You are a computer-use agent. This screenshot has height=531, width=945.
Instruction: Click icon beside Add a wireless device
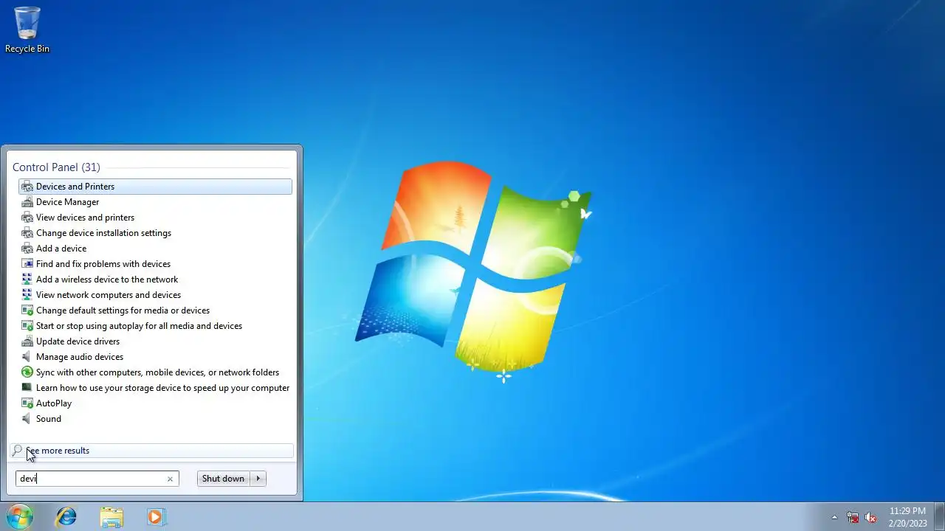(x=27, y=280)
